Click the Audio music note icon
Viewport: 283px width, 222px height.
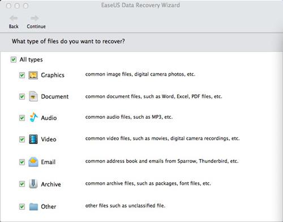[x=34, y=118]
